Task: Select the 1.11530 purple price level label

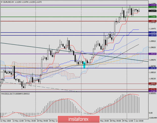Action: [152, 5]
